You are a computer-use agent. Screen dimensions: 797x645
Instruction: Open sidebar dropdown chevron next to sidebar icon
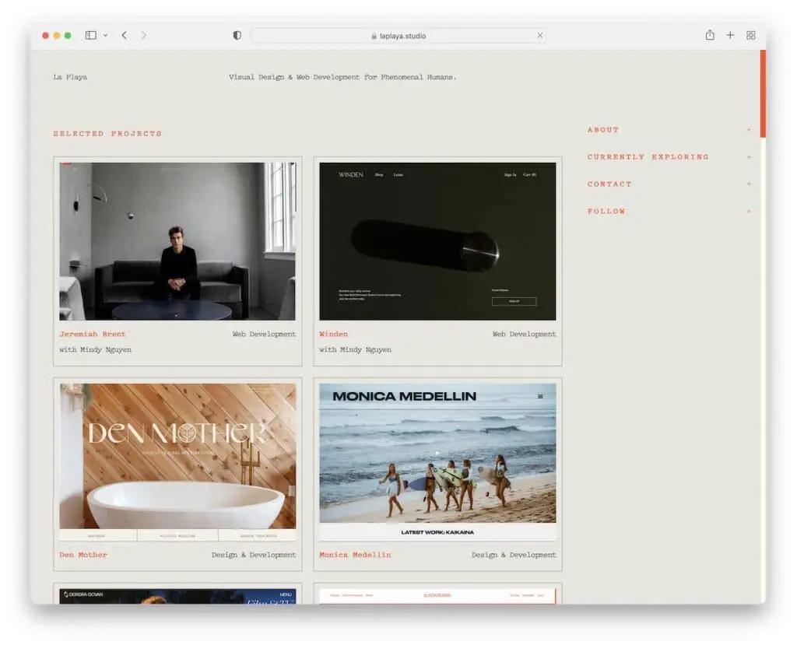[x=105, y=35]
